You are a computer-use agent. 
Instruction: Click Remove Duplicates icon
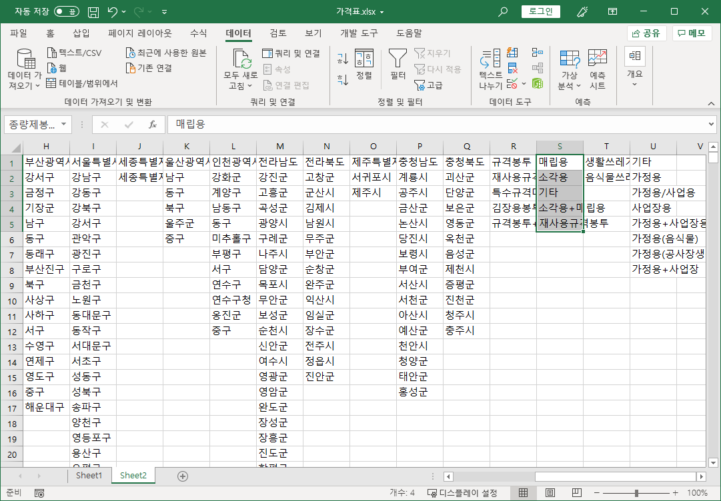click(512, 68)
